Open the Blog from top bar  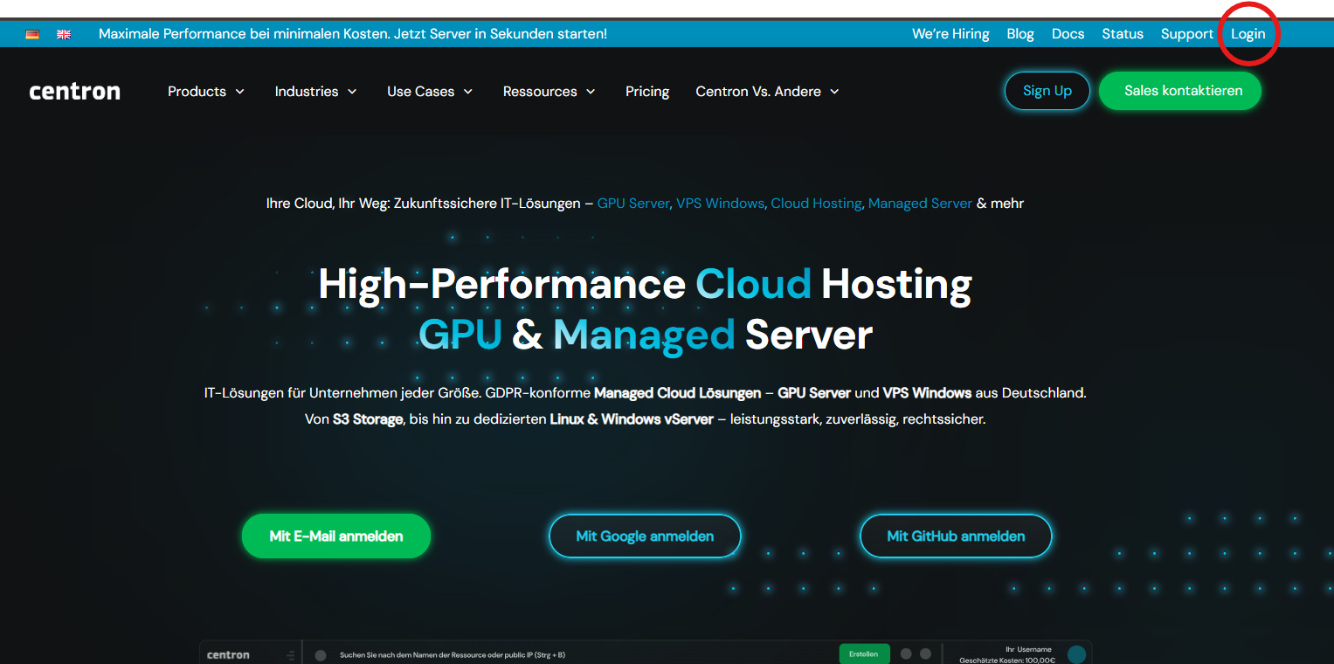(1020, 34)
